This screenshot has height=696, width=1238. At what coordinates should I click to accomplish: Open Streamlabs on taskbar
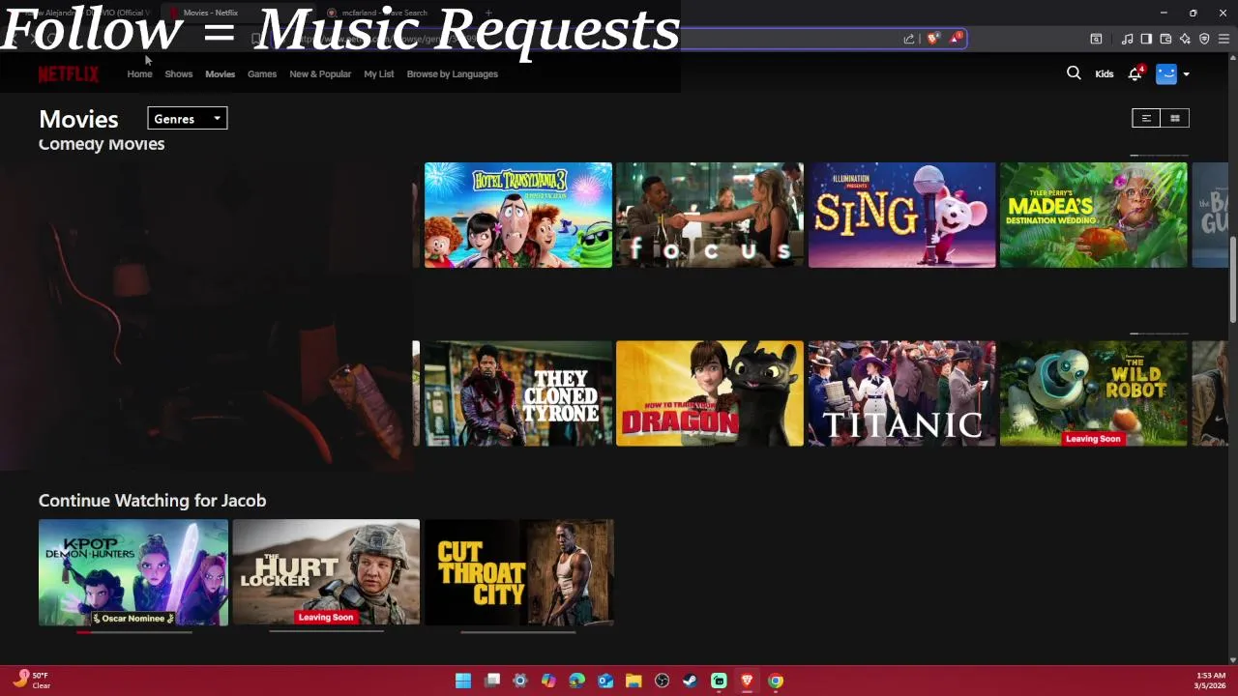click(x=719, y=681)
